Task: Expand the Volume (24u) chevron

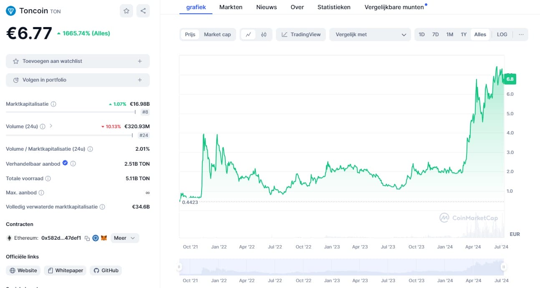Action: click(51, 126)
